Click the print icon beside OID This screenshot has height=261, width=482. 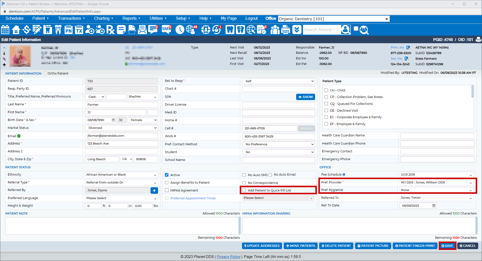pyautogui.click(x=478, y=40)
